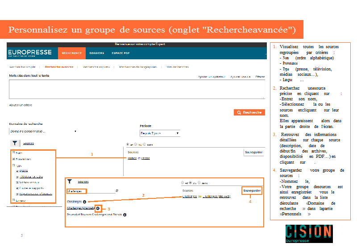Click info icon for Journal of Tourism Challenges
The image size is (357, 247).
click(x=125, y=215)
